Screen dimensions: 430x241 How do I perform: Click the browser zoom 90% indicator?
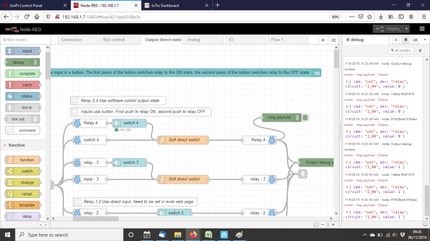(x=335, y=17)
